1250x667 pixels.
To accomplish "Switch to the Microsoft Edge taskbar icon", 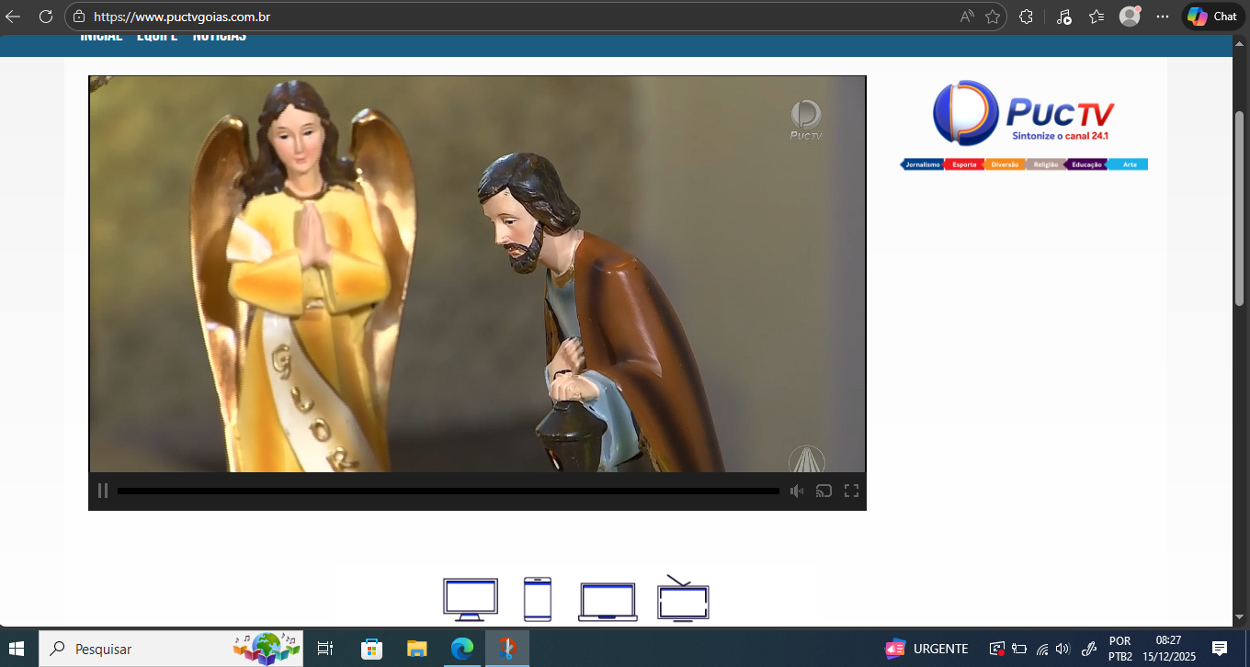I will 462,649.
